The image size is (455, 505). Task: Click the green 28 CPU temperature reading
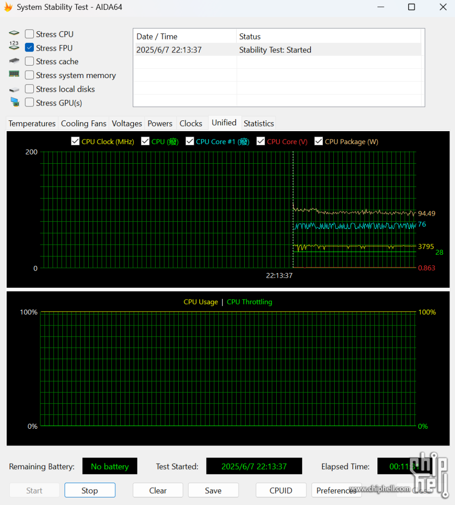tap(439, 252)
